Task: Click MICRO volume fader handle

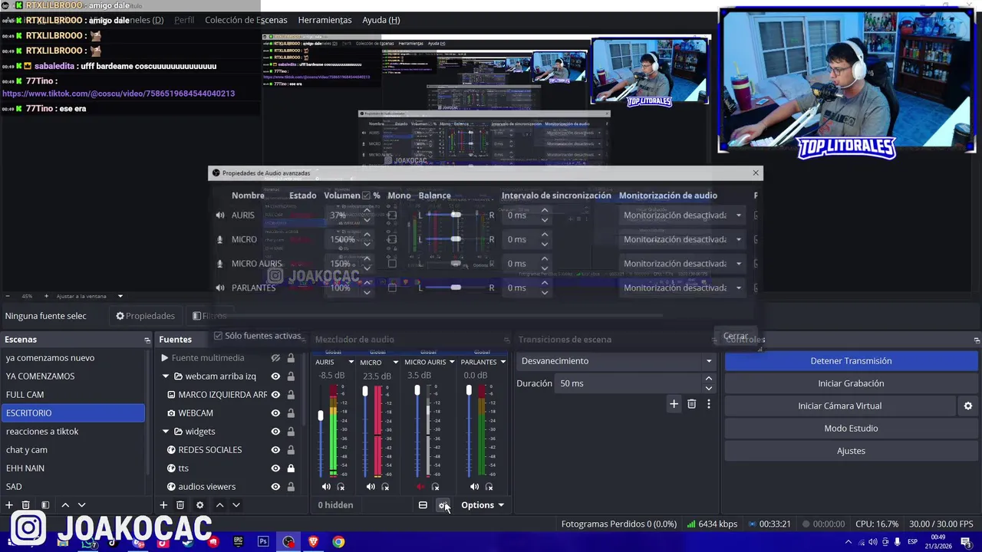Action: pyautogui.click(x=365, y=391)
